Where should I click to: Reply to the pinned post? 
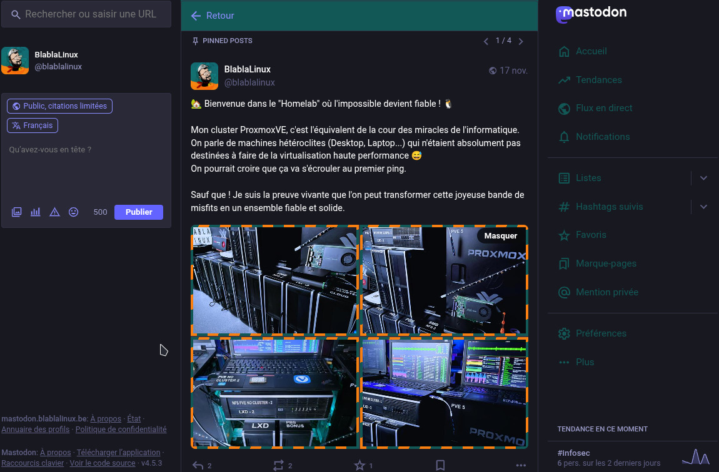(x=198, y=466)
